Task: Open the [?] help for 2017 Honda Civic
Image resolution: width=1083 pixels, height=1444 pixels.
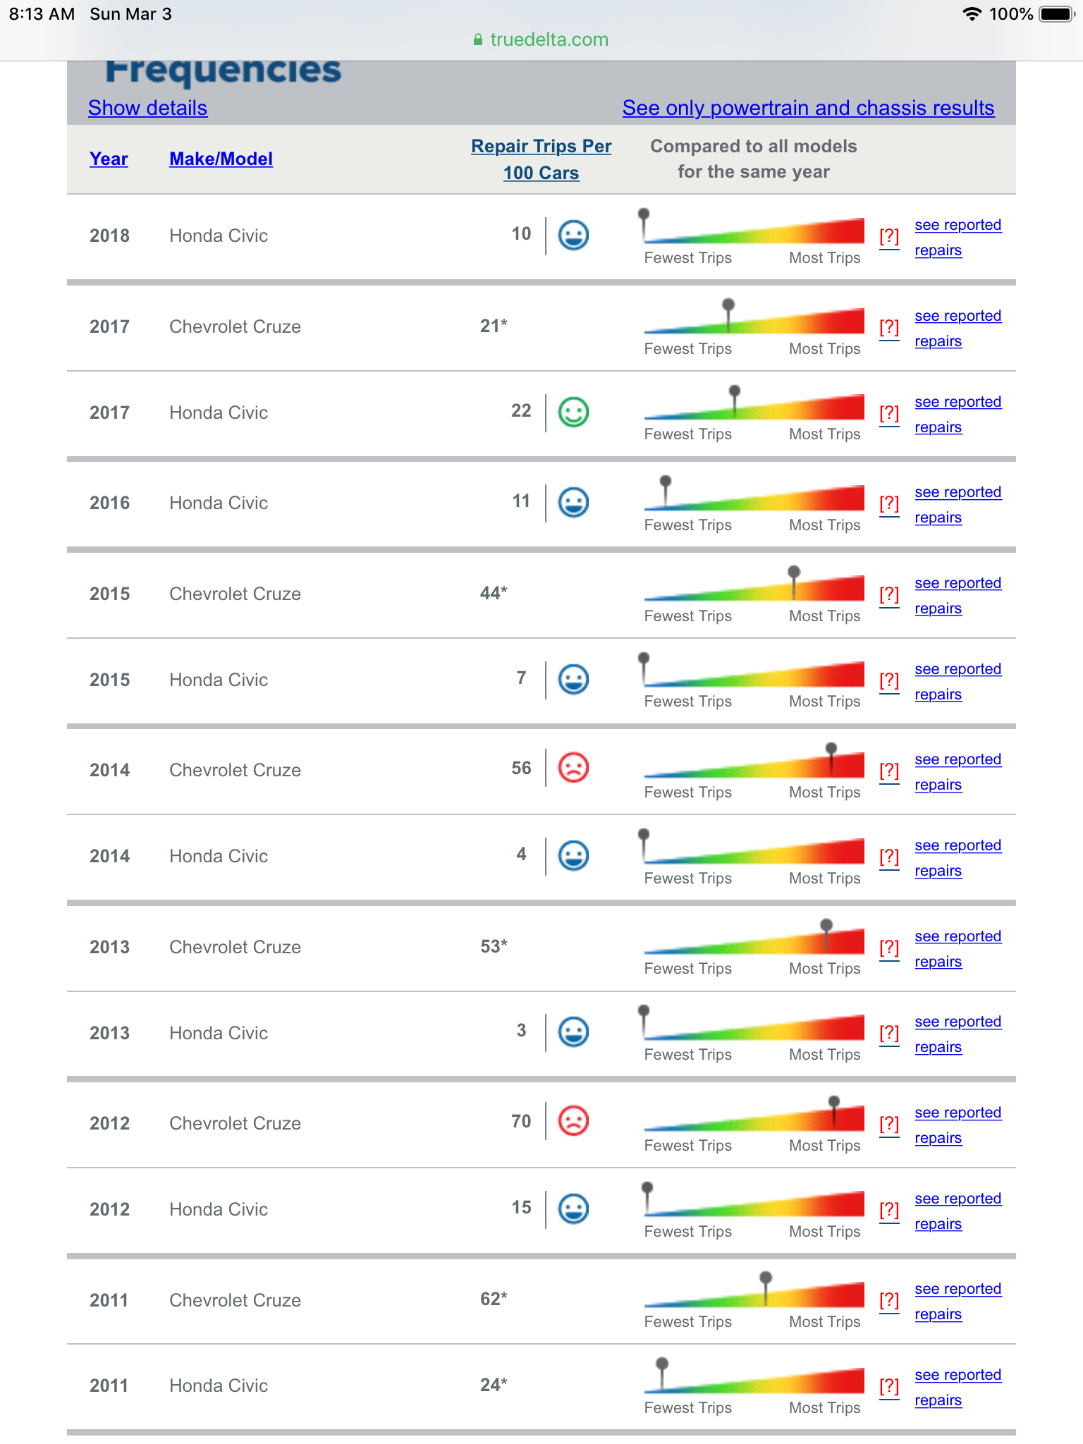Action: click(889, 413)
